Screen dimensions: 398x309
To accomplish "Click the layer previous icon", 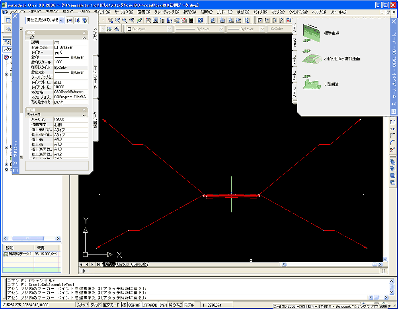I will point(117,29).
